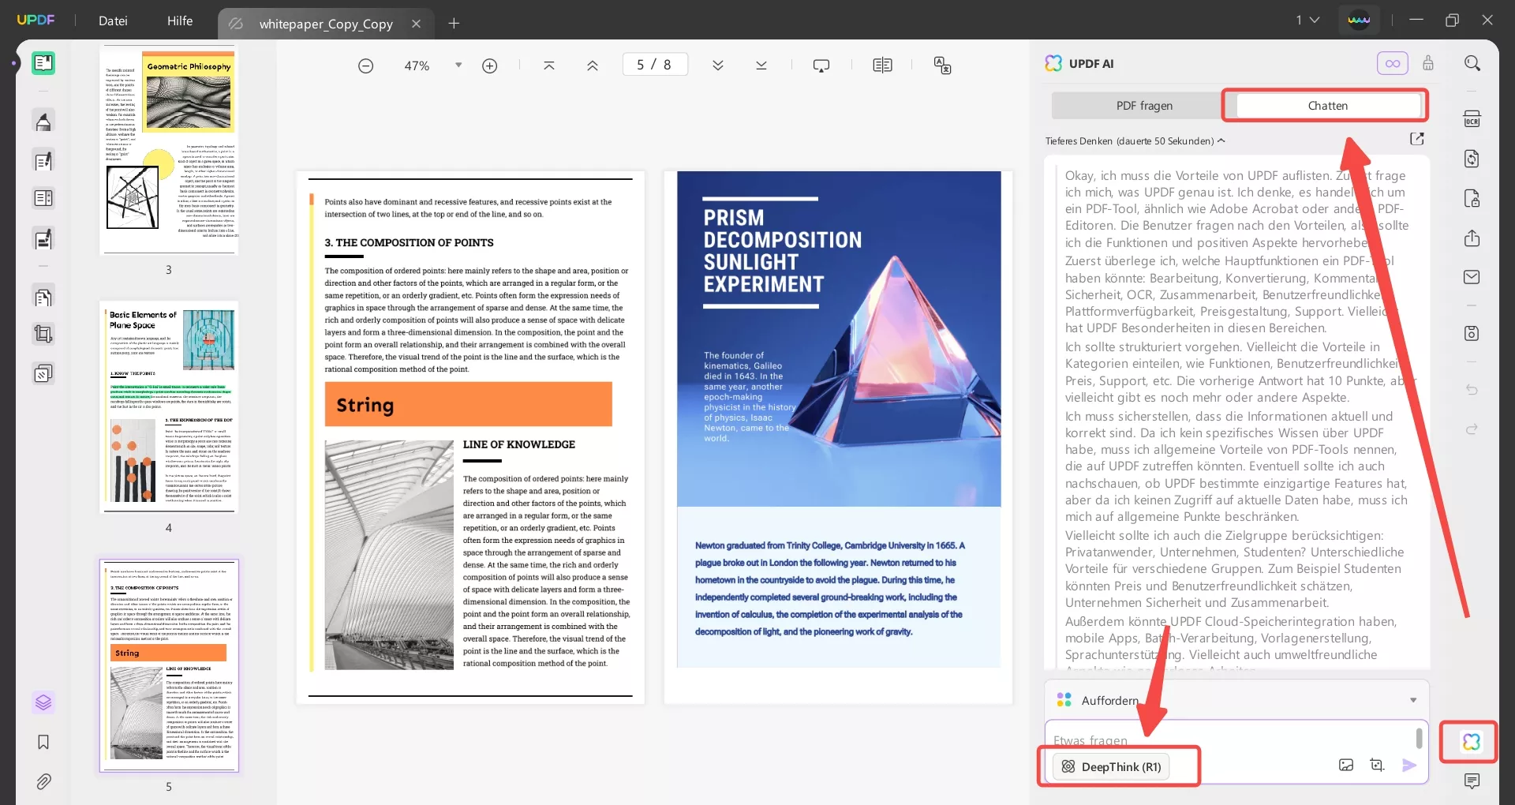Toggle two-page reading view

coord(882,65)
